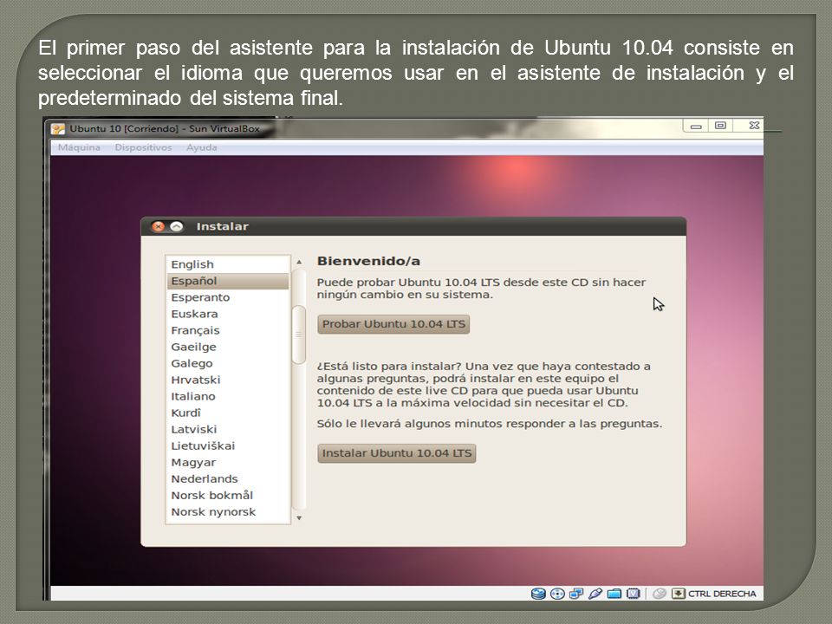Click the hard disk activity icon in VirtualBox status bar

tap(538, 594)
